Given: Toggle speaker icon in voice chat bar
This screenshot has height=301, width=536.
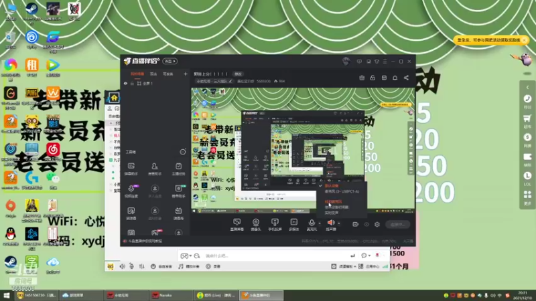Looking at the screenshot, I should point(122,266).
